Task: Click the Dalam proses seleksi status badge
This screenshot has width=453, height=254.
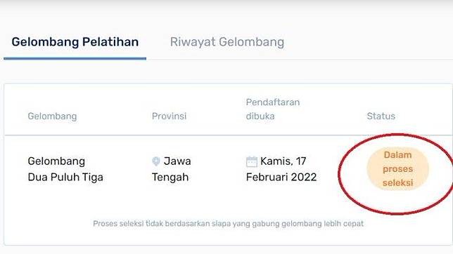Action: click(398, 169)
